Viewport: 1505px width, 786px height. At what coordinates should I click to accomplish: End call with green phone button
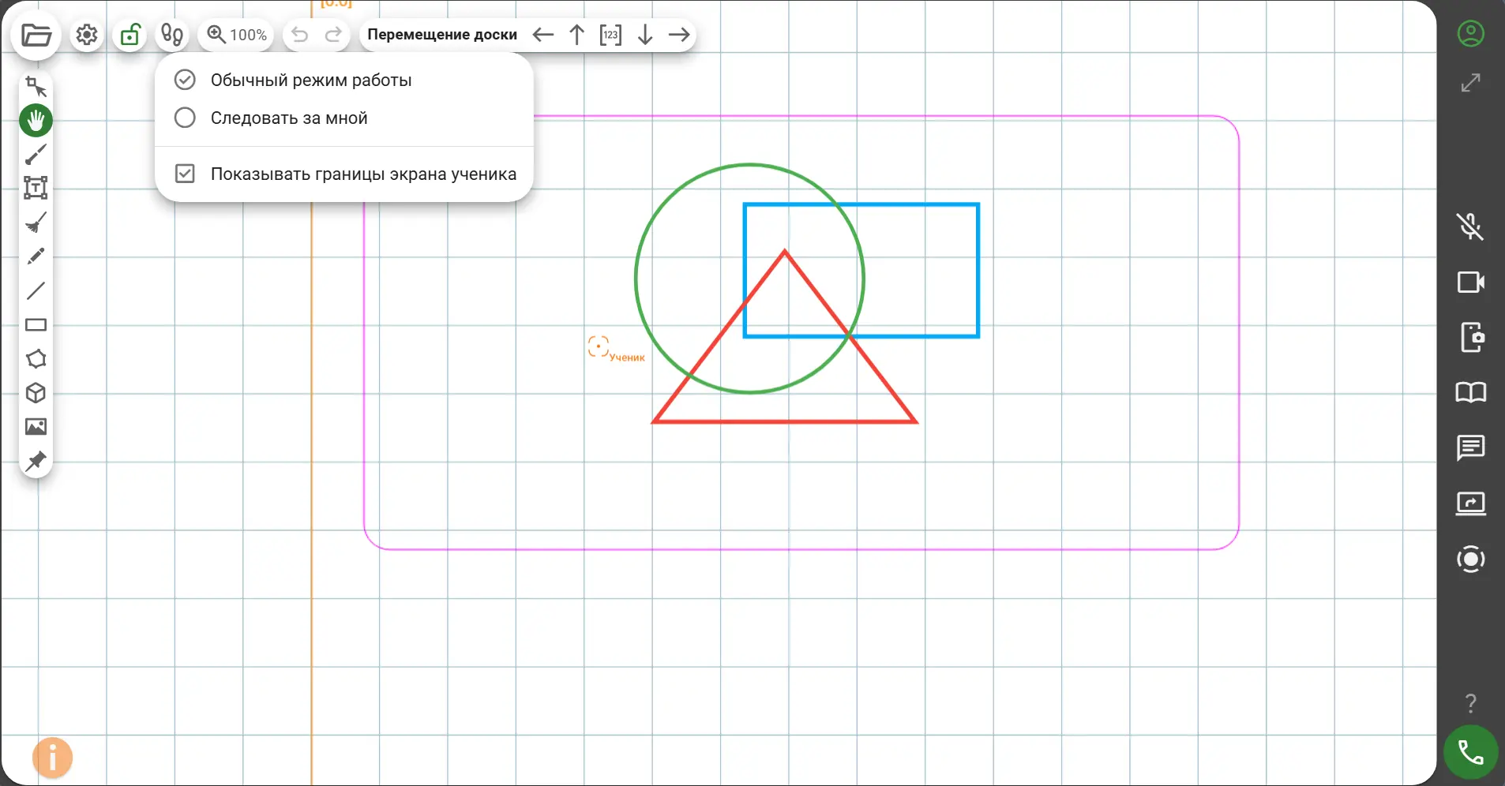point(1470,753)
